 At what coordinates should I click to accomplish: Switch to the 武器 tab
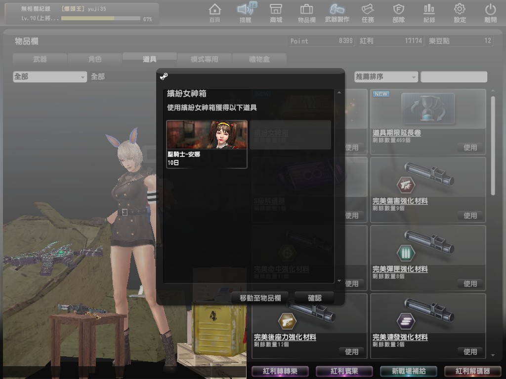(x=40, y=59)
